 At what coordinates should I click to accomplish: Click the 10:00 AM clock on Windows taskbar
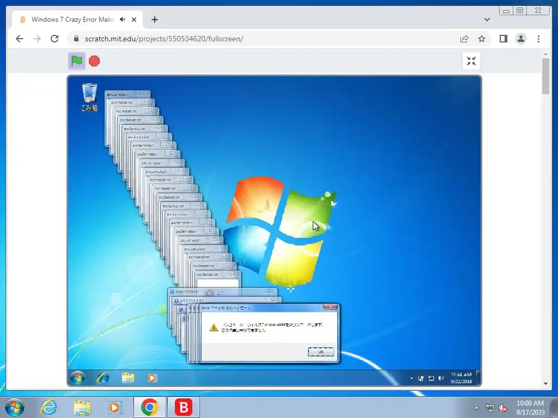(x=530, y=408)
